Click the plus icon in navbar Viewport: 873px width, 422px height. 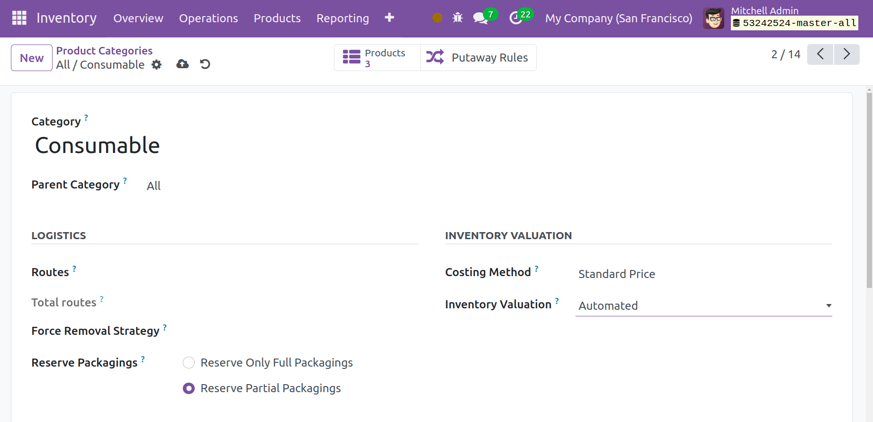point(389,18)
